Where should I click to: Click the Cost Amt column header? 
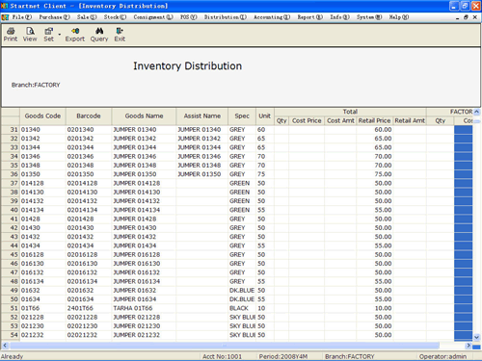(x=340, y=120)
